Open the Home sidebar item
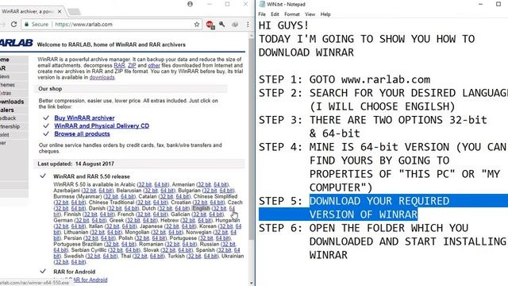 point(5,60)
